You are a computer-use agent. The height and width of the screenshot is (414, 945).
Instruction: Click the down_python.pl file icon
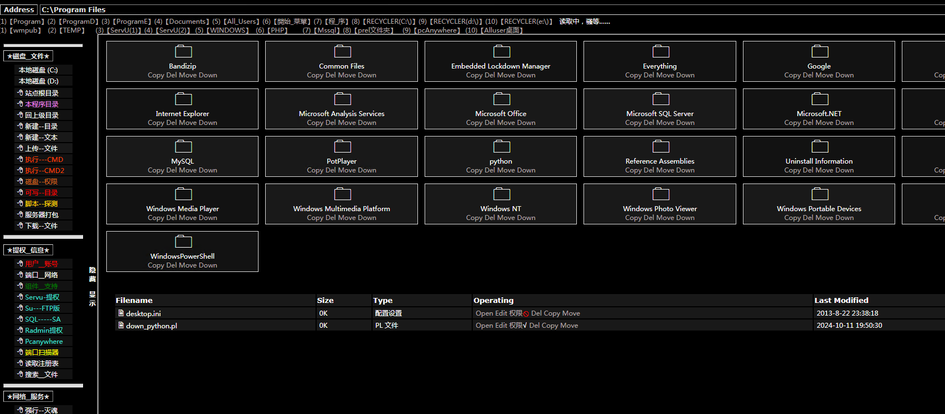click(121, 326)
